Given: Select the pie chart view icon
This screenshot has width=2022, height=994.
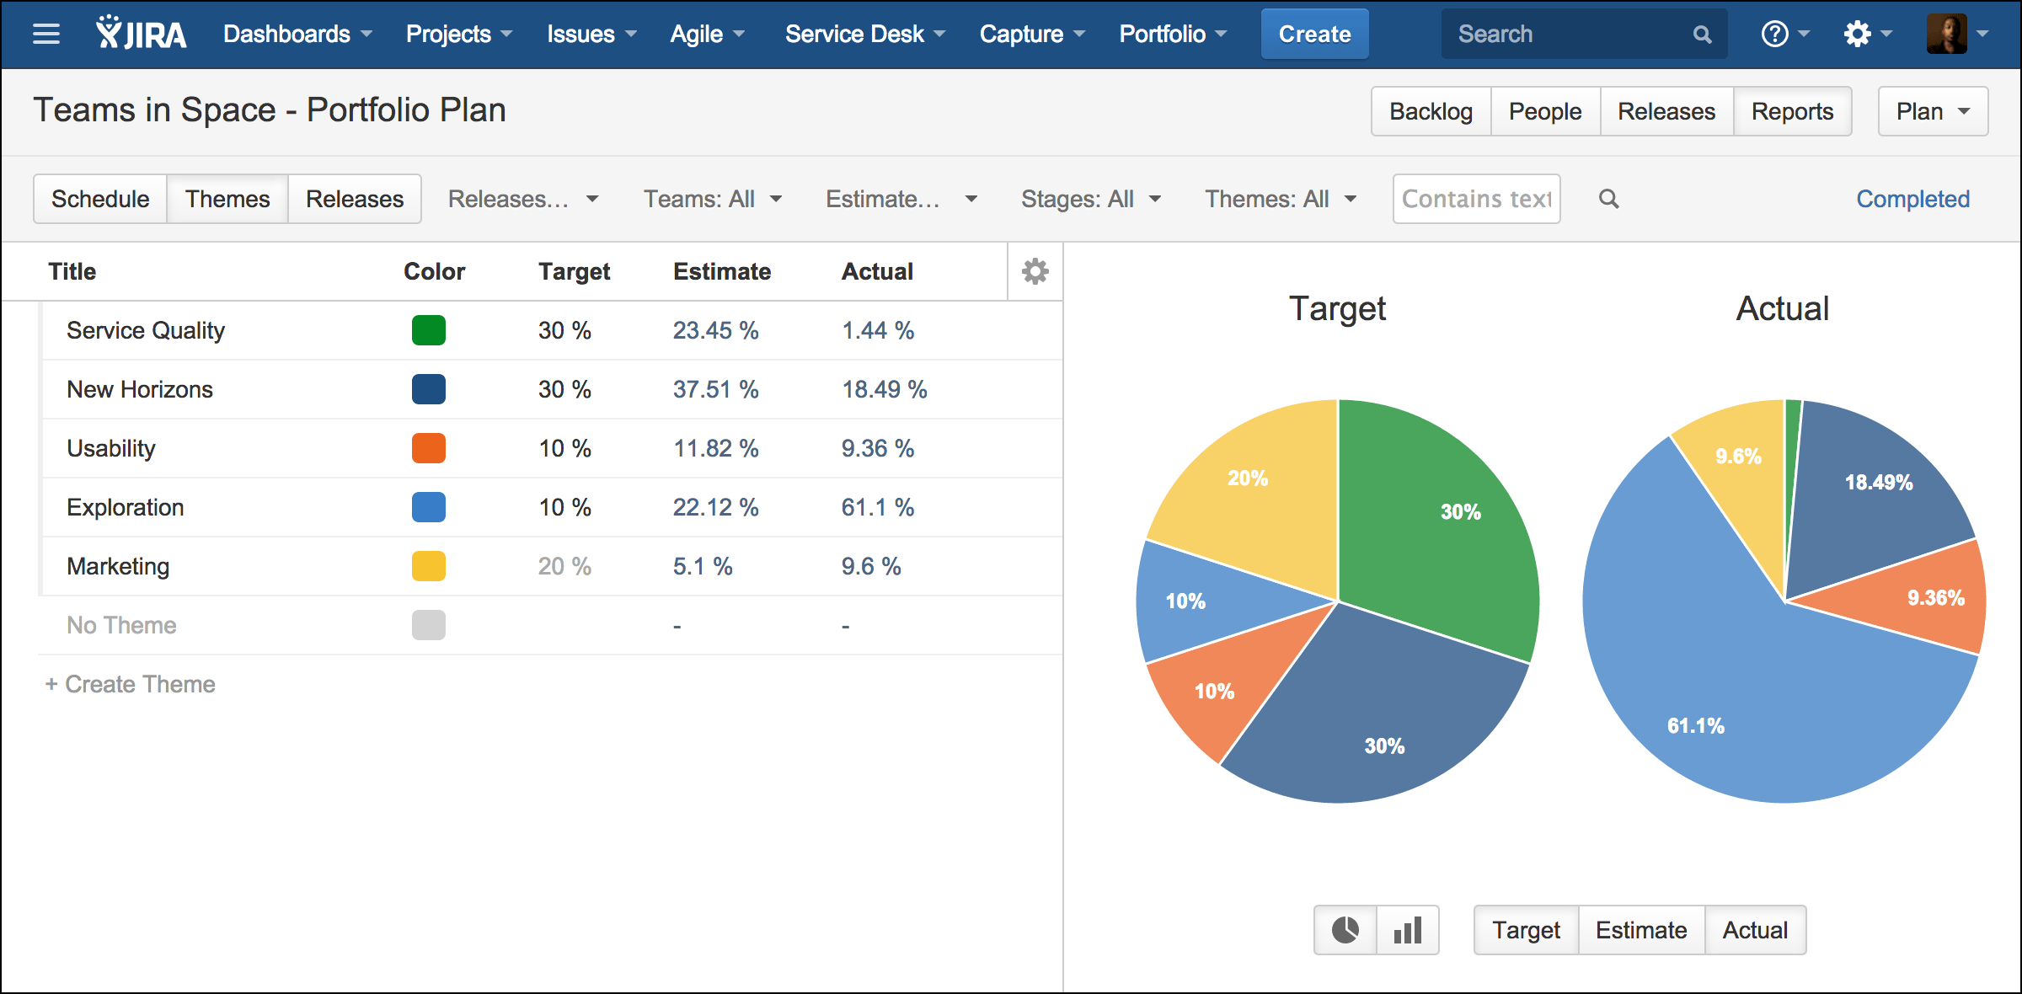Looking at the screenshot, I should (1344, 930).
